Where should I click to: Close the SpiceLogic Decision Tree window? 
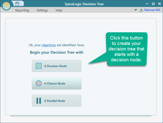click(x=160, y=4)
